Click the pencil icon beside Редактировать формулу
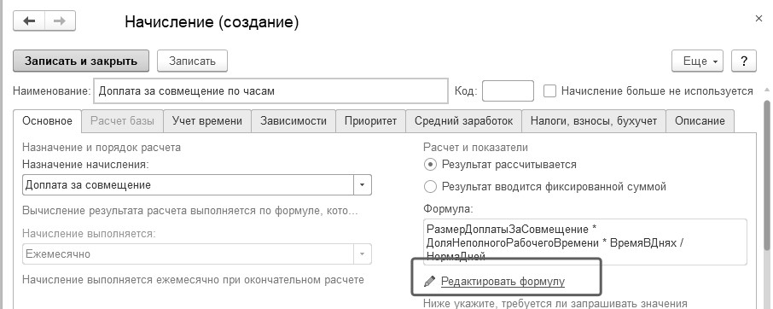 coord(430,282)
